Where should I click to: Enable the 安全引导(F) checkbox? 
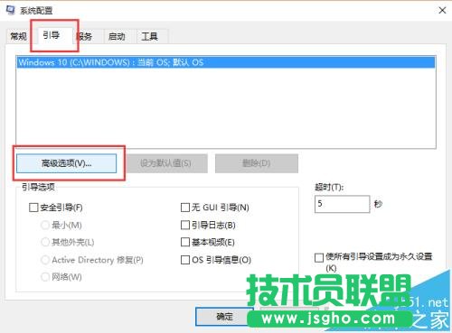(33, 208)
